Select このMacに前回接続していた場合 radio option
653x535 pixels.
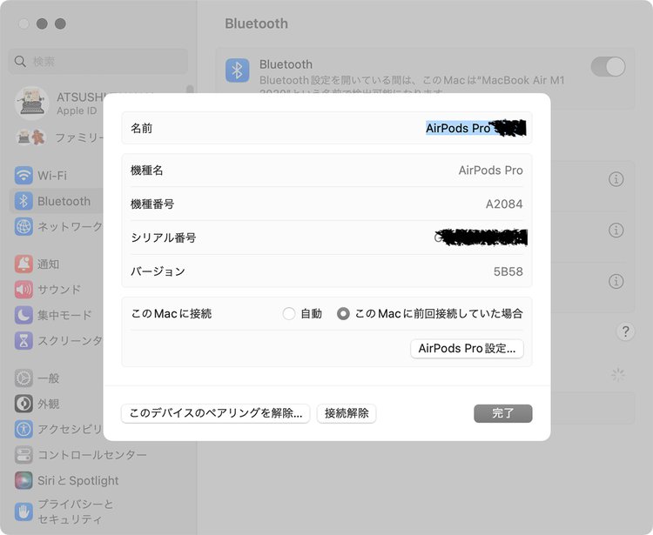[343, 313]
